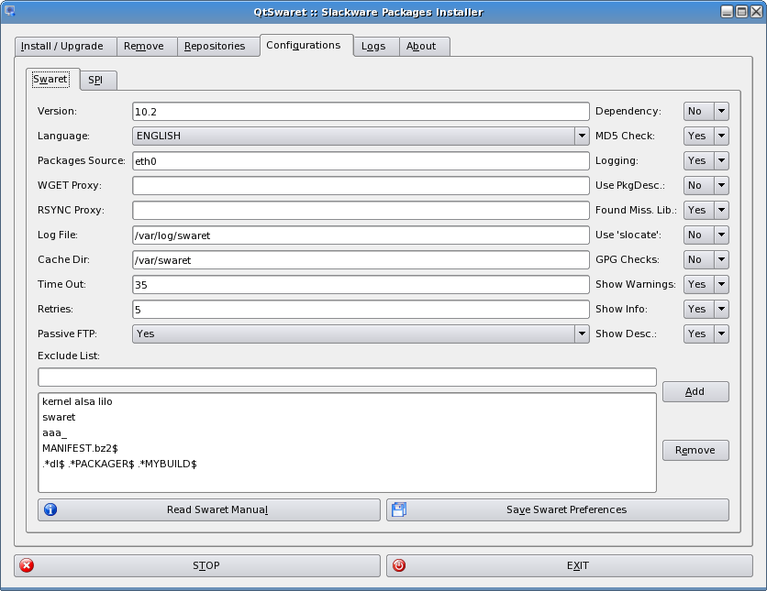Click the application icon in the title bar
The image size is (767, 591).
tap(9, 11)
